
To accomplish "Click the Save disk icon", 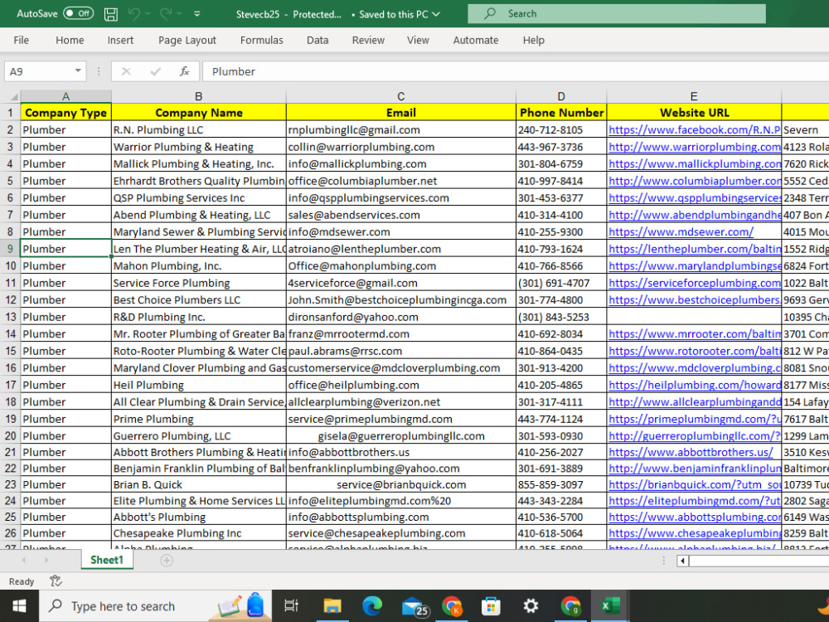I will pyautogui.click(x=111, y=14).
